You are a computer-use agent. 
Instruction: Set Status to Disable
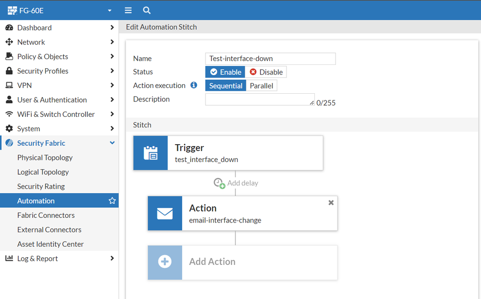(x=266, y=72)
